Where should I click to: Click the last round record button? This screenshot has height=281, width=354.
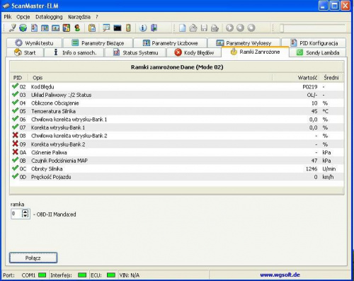click(251, 28)
